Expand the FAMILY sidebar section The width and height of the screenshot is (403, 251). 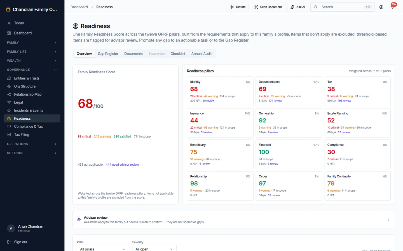pos(32,43)
